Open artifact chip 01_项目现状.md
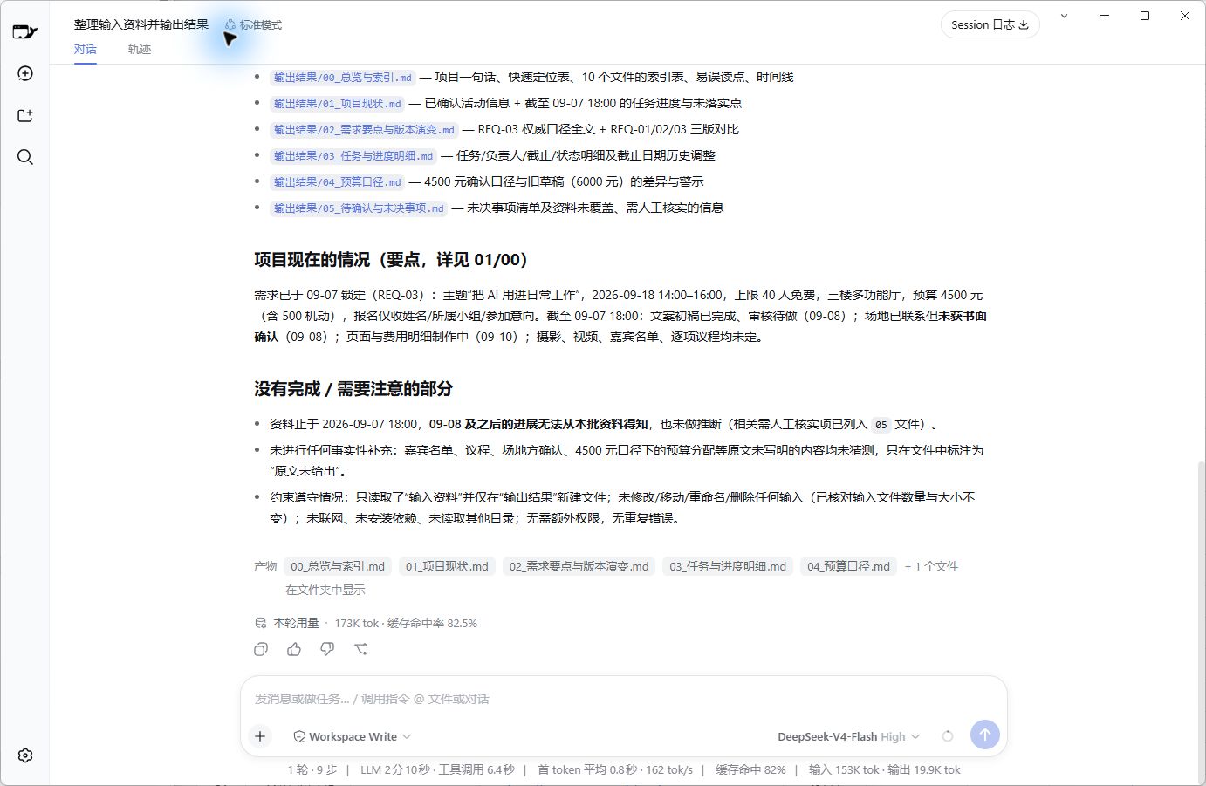The image size is (1206, 786). click(447, 566)
